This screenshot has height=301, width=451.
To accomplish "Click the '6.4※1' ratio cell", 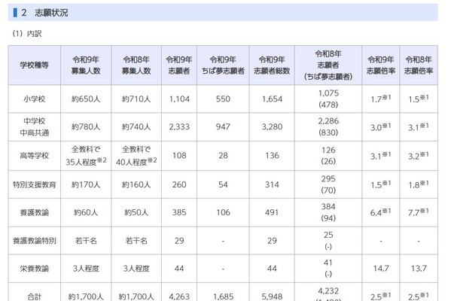I will [x=380, y=212].
